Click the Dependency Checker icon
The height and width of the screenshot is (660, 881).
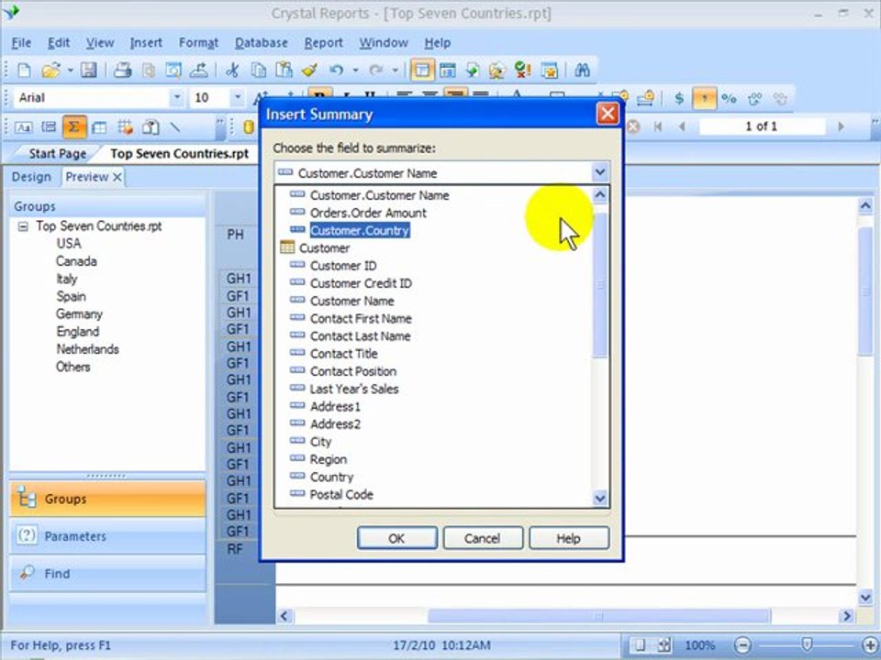point(522,71)
